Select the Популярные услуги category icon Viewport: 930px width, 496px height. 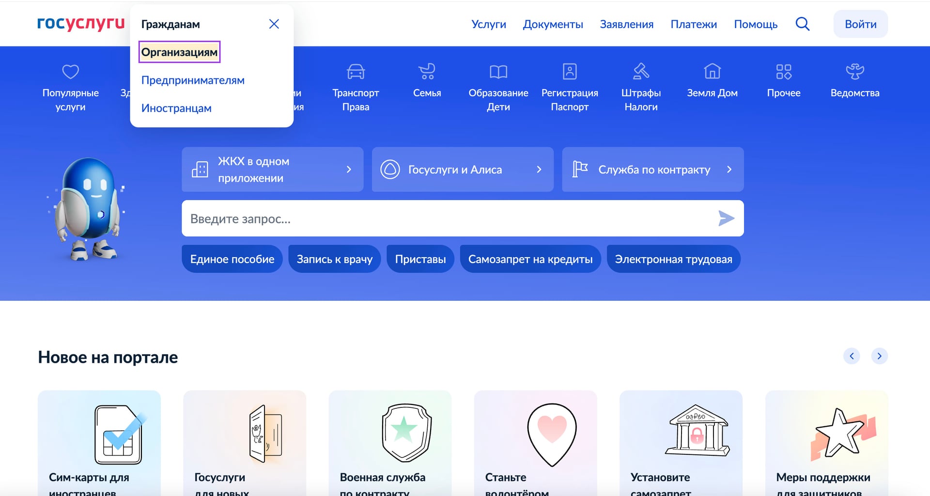(x=71, y=72)
